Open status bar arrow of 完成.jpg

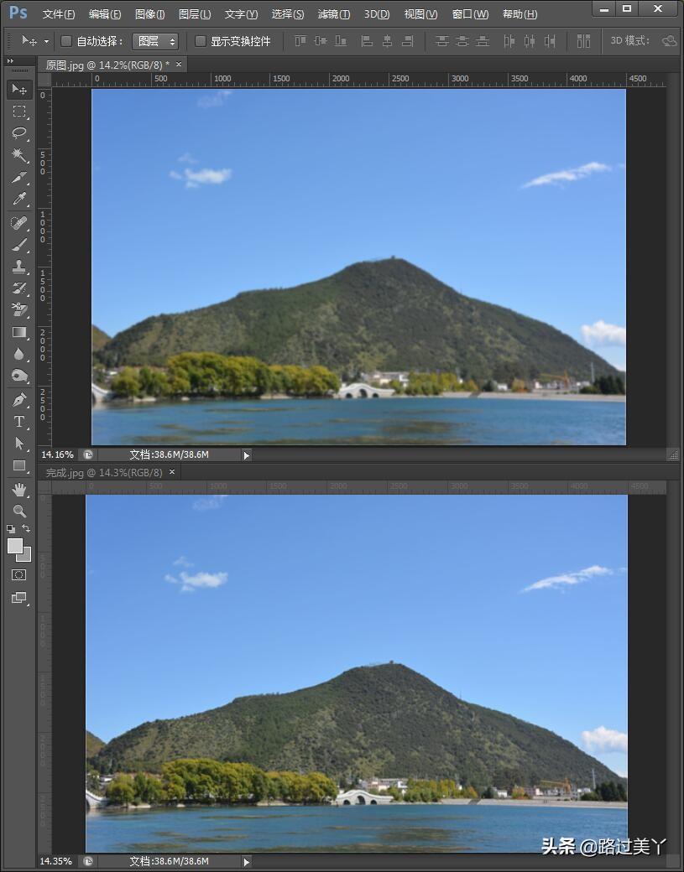pyautogui.click(x=247, y=862)
